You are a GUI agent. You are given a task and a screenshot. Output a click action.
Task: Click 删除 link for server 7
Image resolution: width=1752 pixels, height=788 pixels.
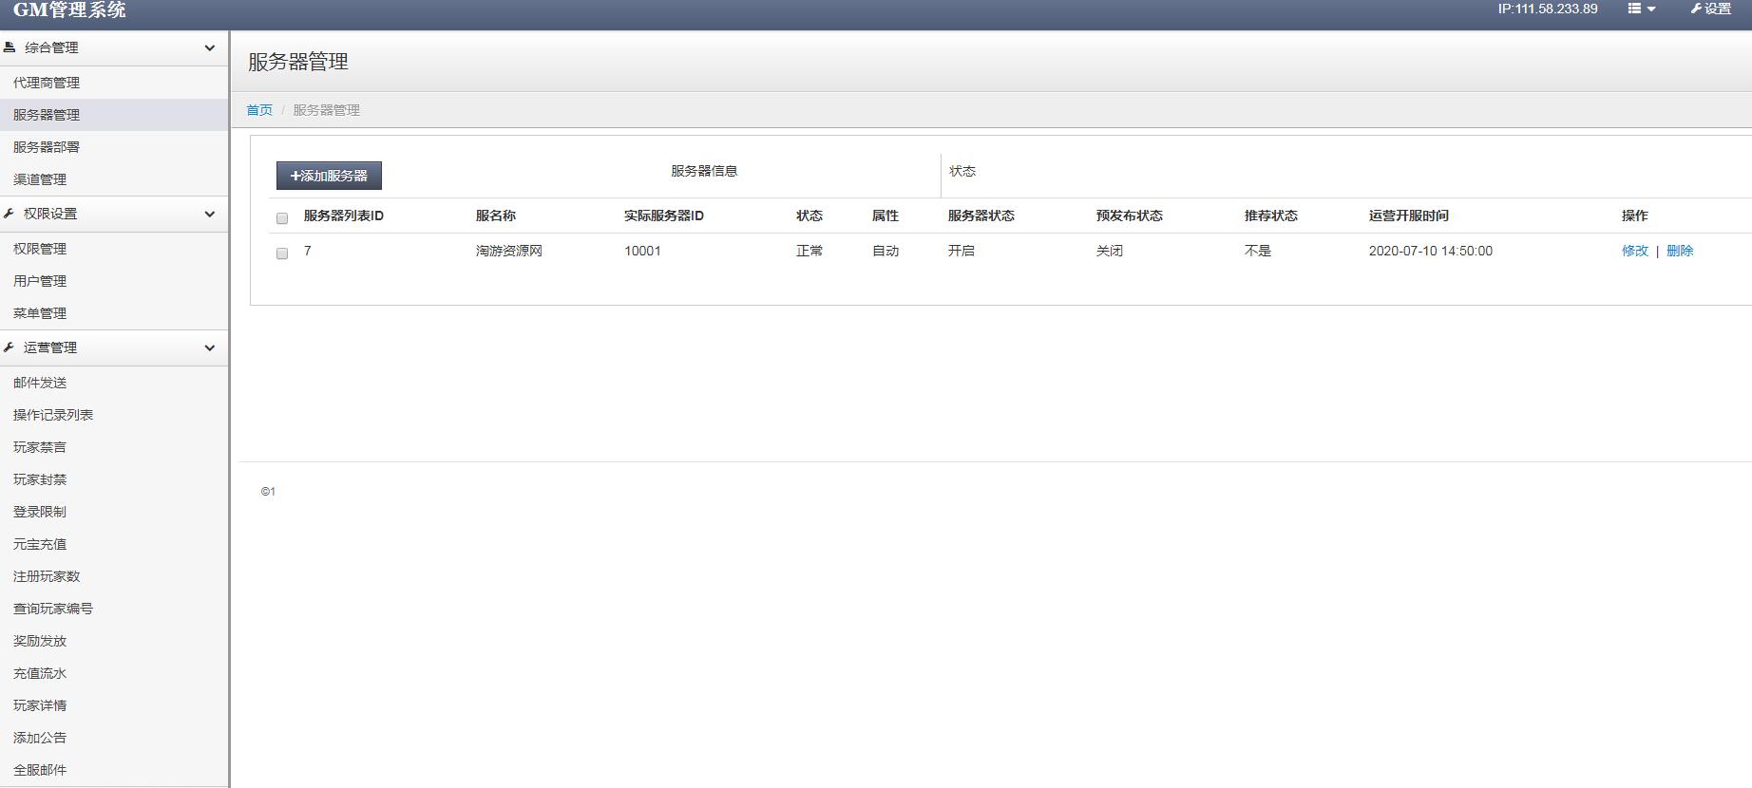point(1679,251)
